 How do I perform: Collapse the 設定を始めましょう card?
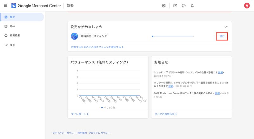tap(227, 27)
